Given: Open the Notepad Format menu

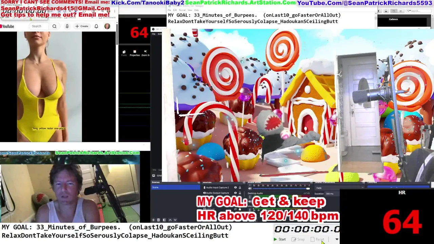Looking at the screenshot, I should click(x=182, y=10).
